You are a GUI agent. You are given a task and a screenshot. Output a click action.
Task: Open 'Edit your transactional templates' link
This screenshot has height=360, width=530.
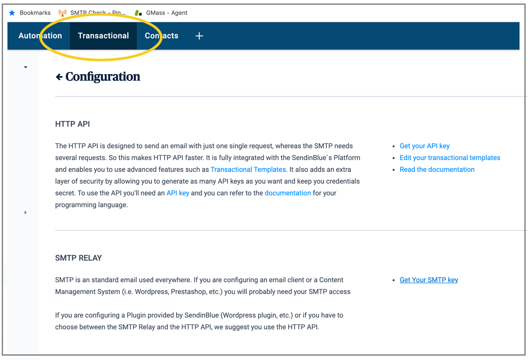tap(450, 158)
